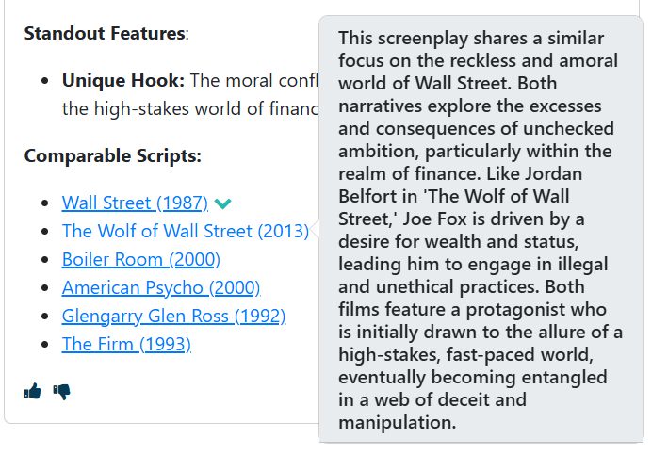Open The Wolf of Wall Street (2013) link

point(186,231)
